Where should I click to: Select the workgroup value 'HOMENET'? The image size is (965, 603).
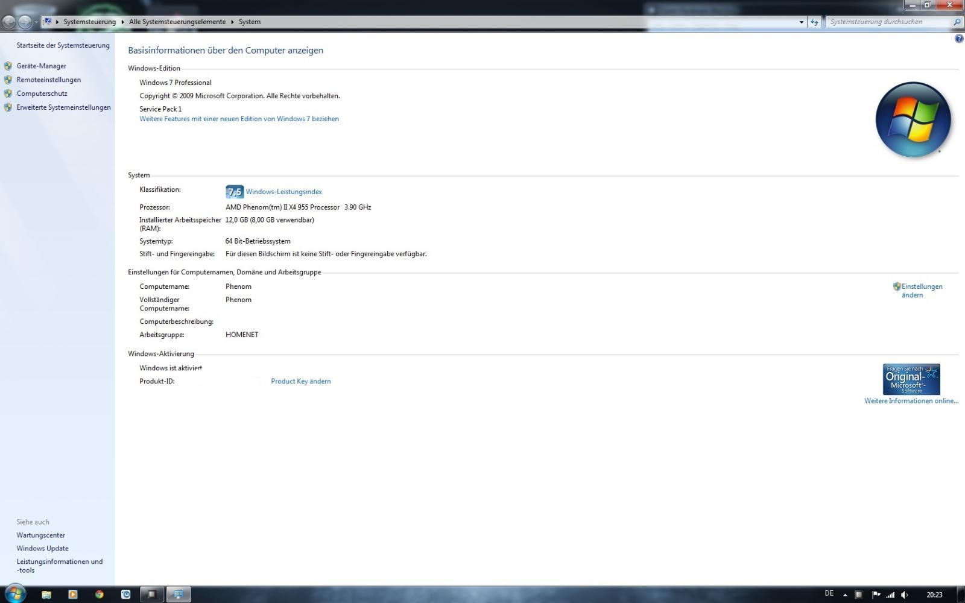[x=242, y=335]
